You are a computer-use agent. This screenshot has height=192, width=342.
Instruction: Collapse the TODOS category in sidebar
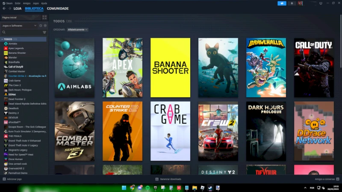tap(3, 39)
